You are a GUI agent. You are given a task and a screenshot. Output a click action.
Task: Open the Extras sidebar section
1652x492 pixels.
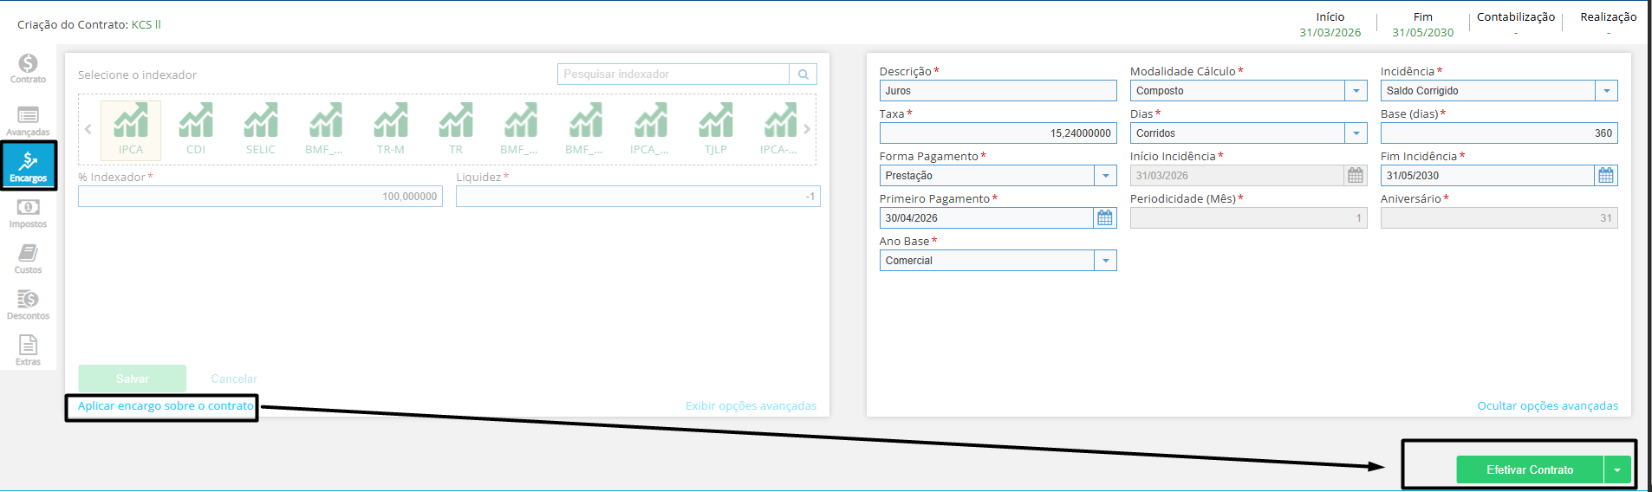click(28, 351)
